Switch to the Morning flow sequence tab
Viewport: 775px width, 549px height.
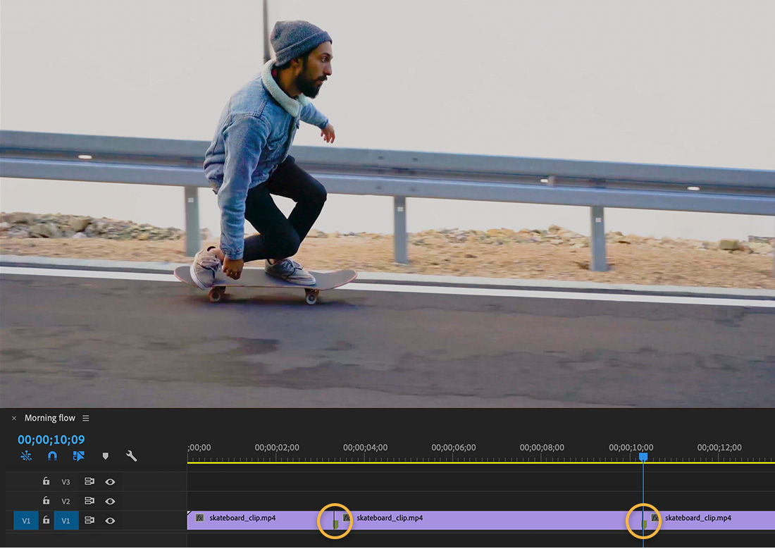point(49,417)
